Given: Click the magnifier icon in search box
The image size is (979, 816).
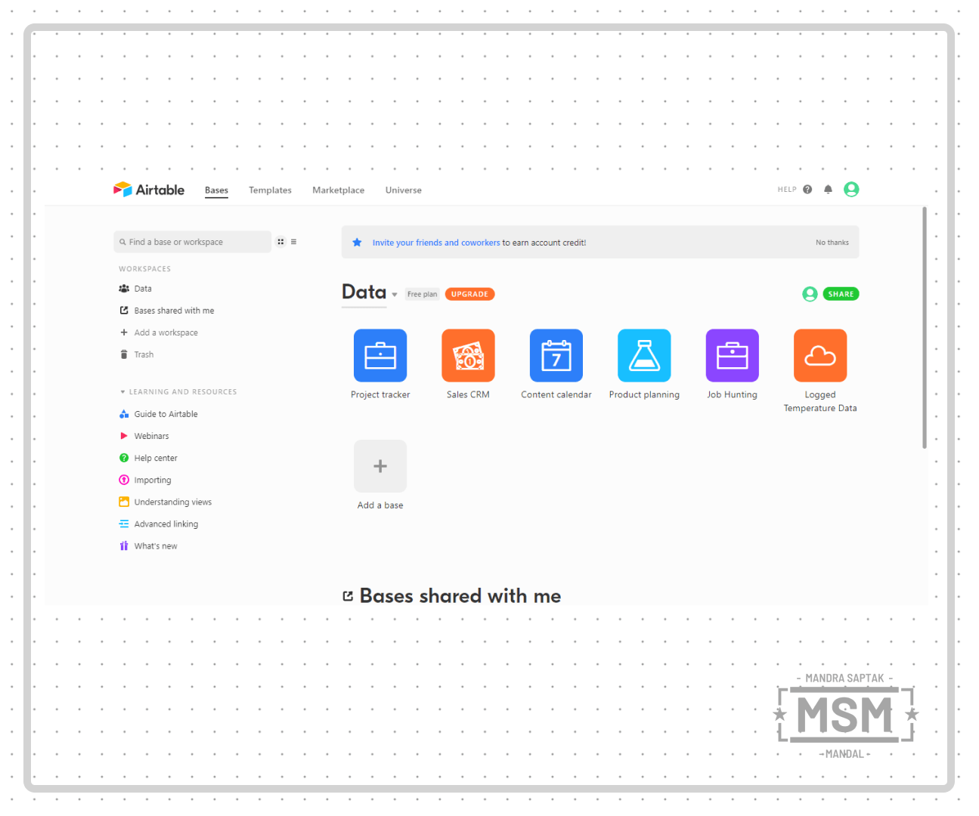Looking at the screenshot, I should coord(122,243).
